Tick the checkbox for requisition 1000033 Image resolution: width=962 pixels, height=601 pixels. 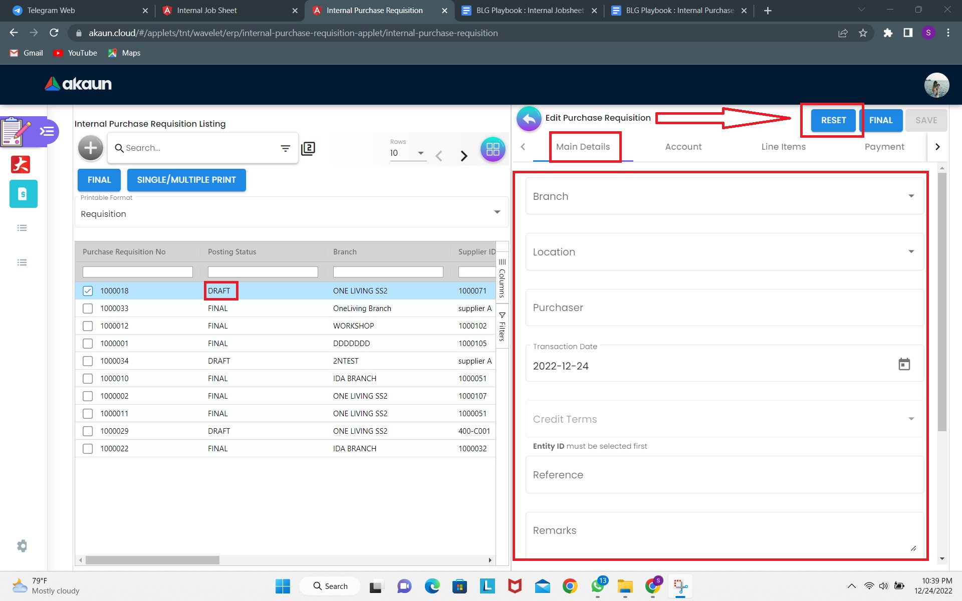pyautogui.click(x=88, y=309)
